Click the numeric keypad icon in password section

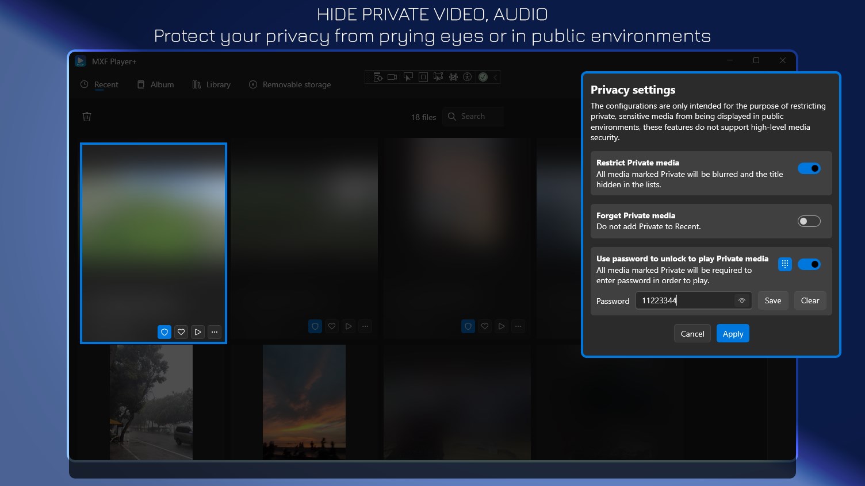point(784,264)
